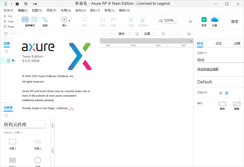244x167 pixels.
Task: Switch to the 页面 pages tab
Action: [7, 44]
